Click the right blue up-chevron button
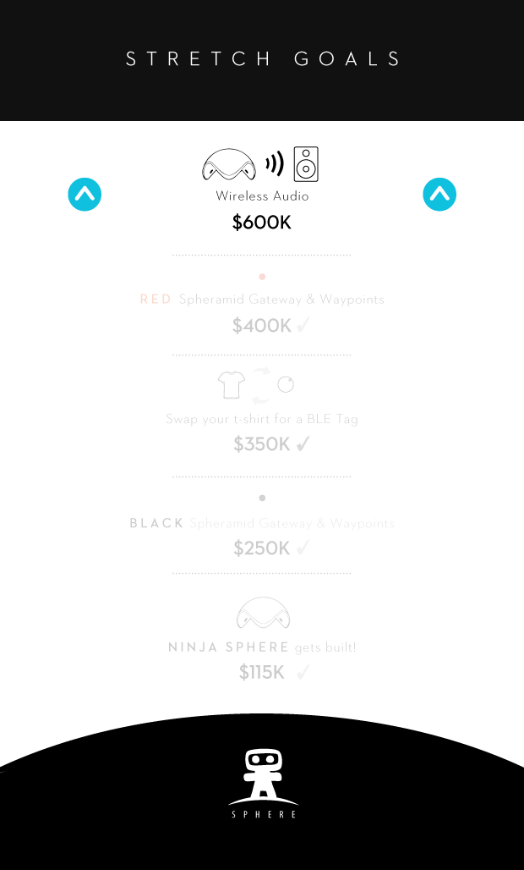This screenshot has width=524, height=870. [439, 194]
